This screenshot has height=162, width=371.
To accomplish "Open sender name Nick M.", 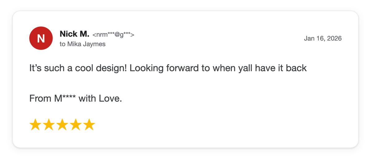I will coord(75,34).
